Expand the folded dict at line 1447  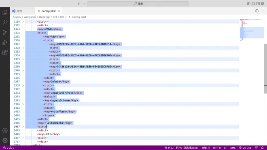coord(23,138)
